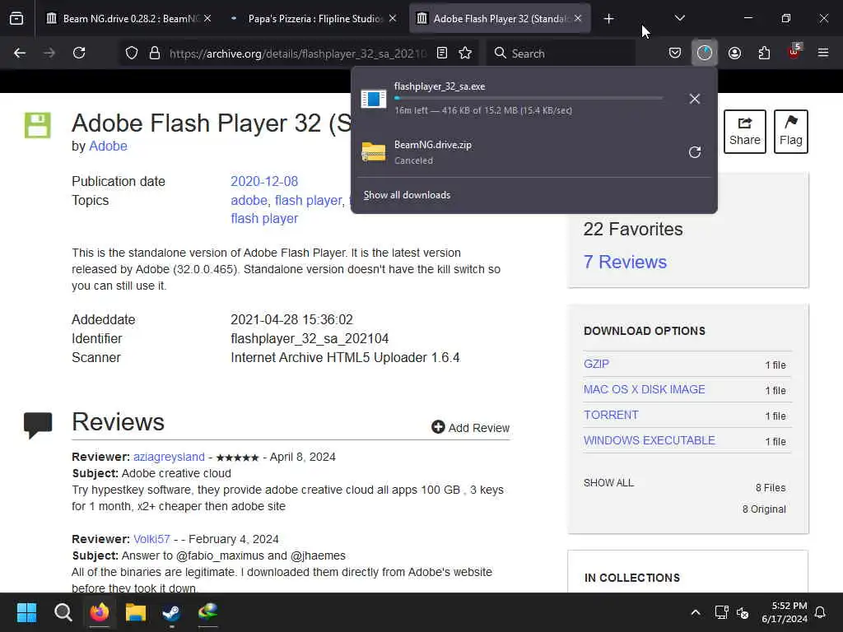Image resolution: width=843 pixels, height=632 pixels.
Task: Bookmark this page with star icon
Action: click(x=465, y=53)
